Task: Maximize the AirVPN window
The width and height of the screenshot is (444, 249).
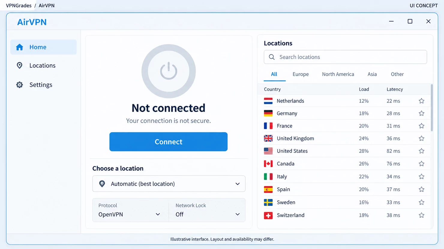Action: [x=410, y=21]
